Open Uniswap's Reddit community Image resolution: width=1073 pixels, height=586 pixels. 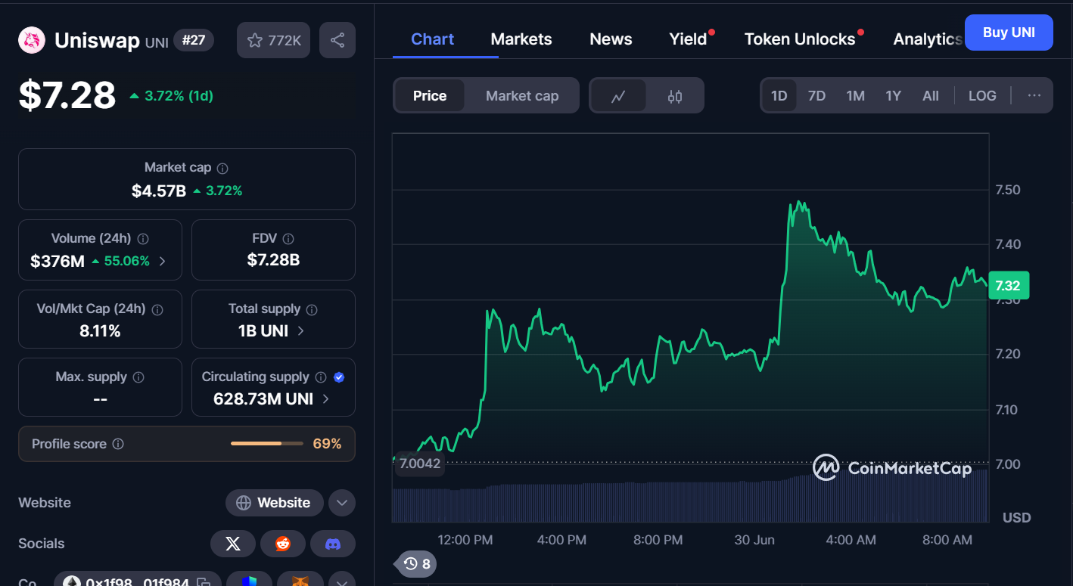tap(283, 544)
